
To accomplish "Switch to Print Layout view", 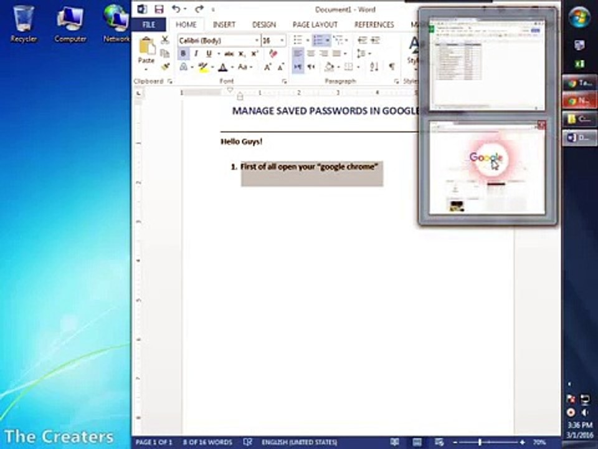I will (x=417, y=442).
